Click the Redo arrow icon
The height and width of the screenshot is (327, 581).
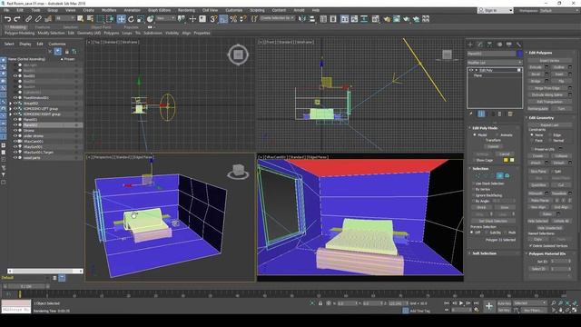[x=17, y=18]
